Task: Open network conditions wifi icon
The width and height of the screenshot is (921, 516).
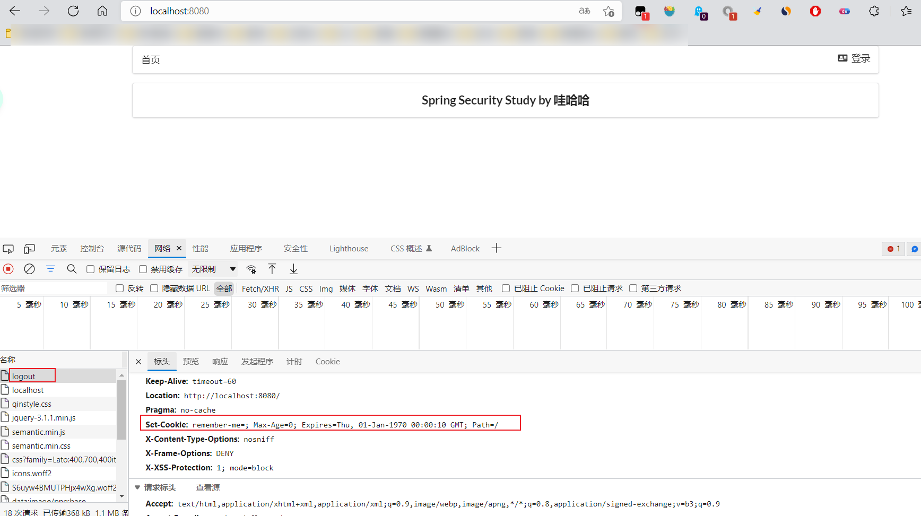Action: (251, 269)
